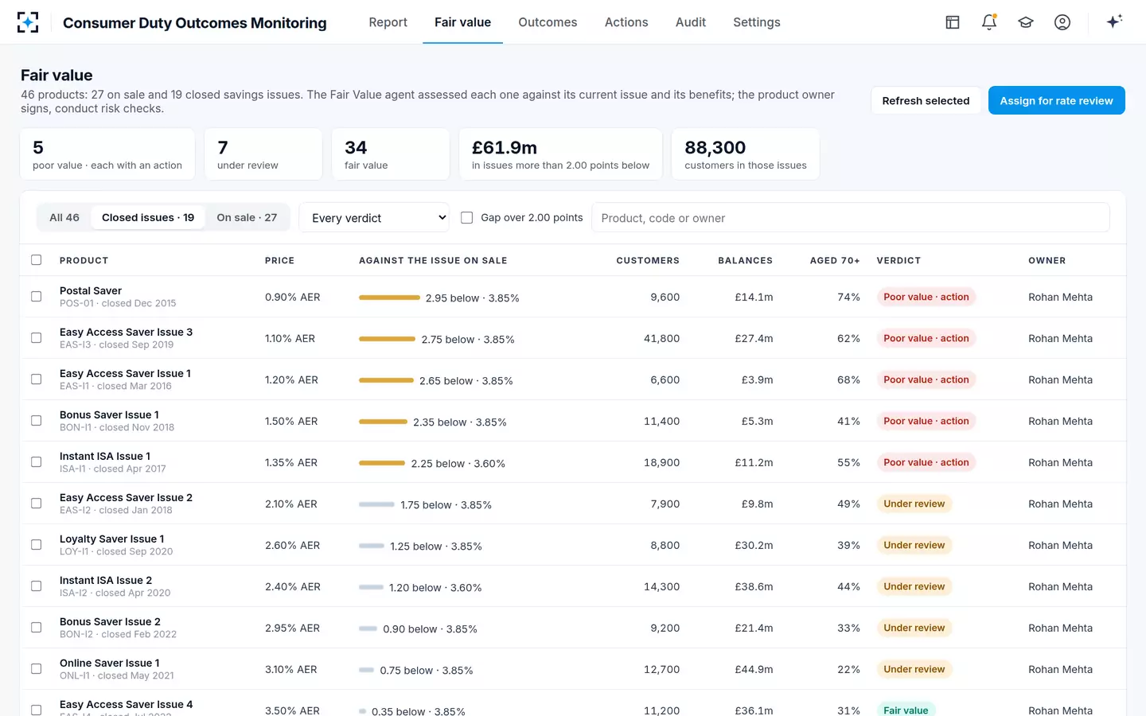Image resolution: width=1146 pixels, height=716 pixels.
Task: Click the 34 fair value summary card
Action: click(391, 154)
